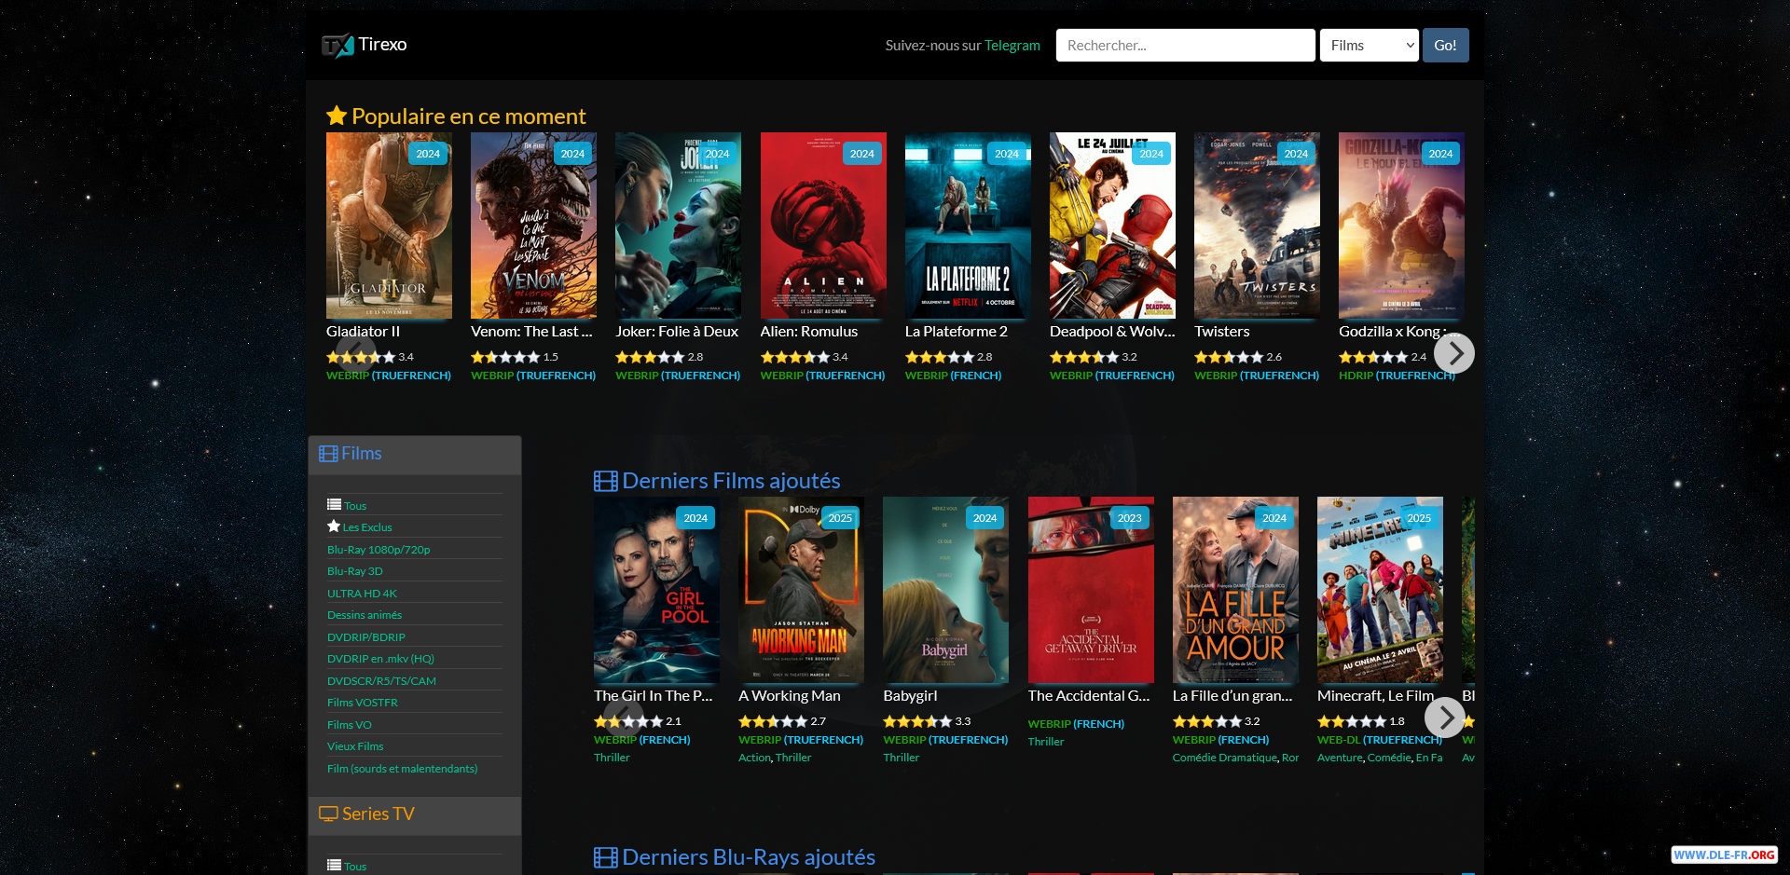The height and width of the screenshot is (875, 1790).
Task: Open the Deadpool & Wolverine poster
Action: pos(1112,226)
